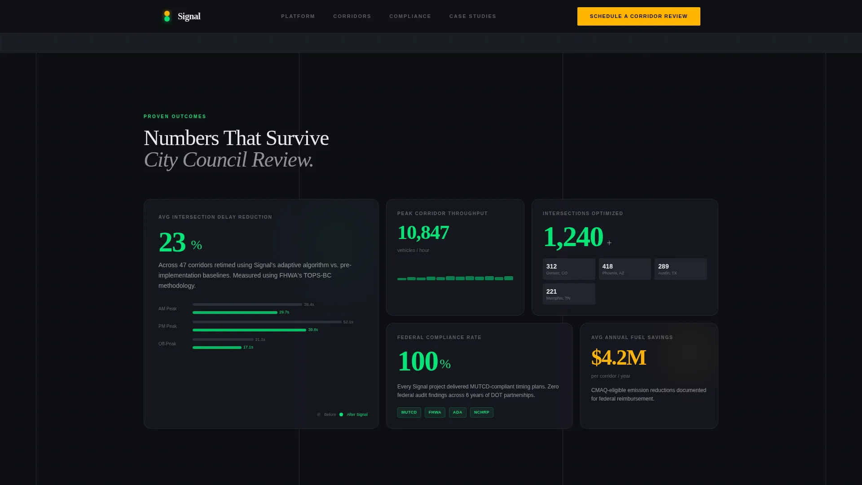Select the MUTCD compliance tag
862x485 pixels.
(x=409, y=412)
